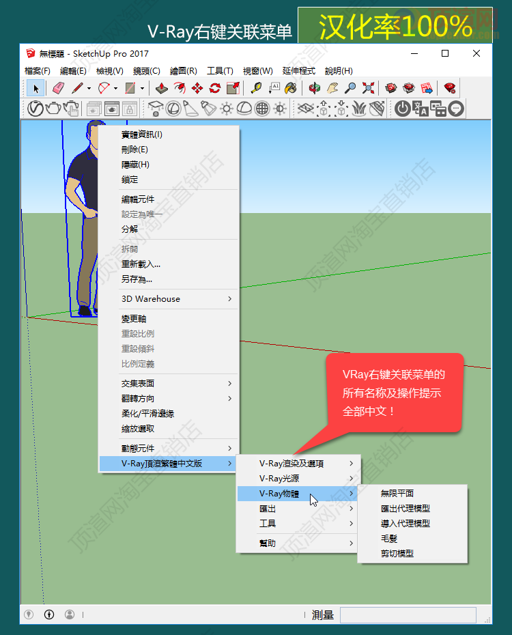Image resolution: width=512 pixels, height=635 pixels.
Task: Create a V-Ray omni light
Action: click(x=227, y=109)
